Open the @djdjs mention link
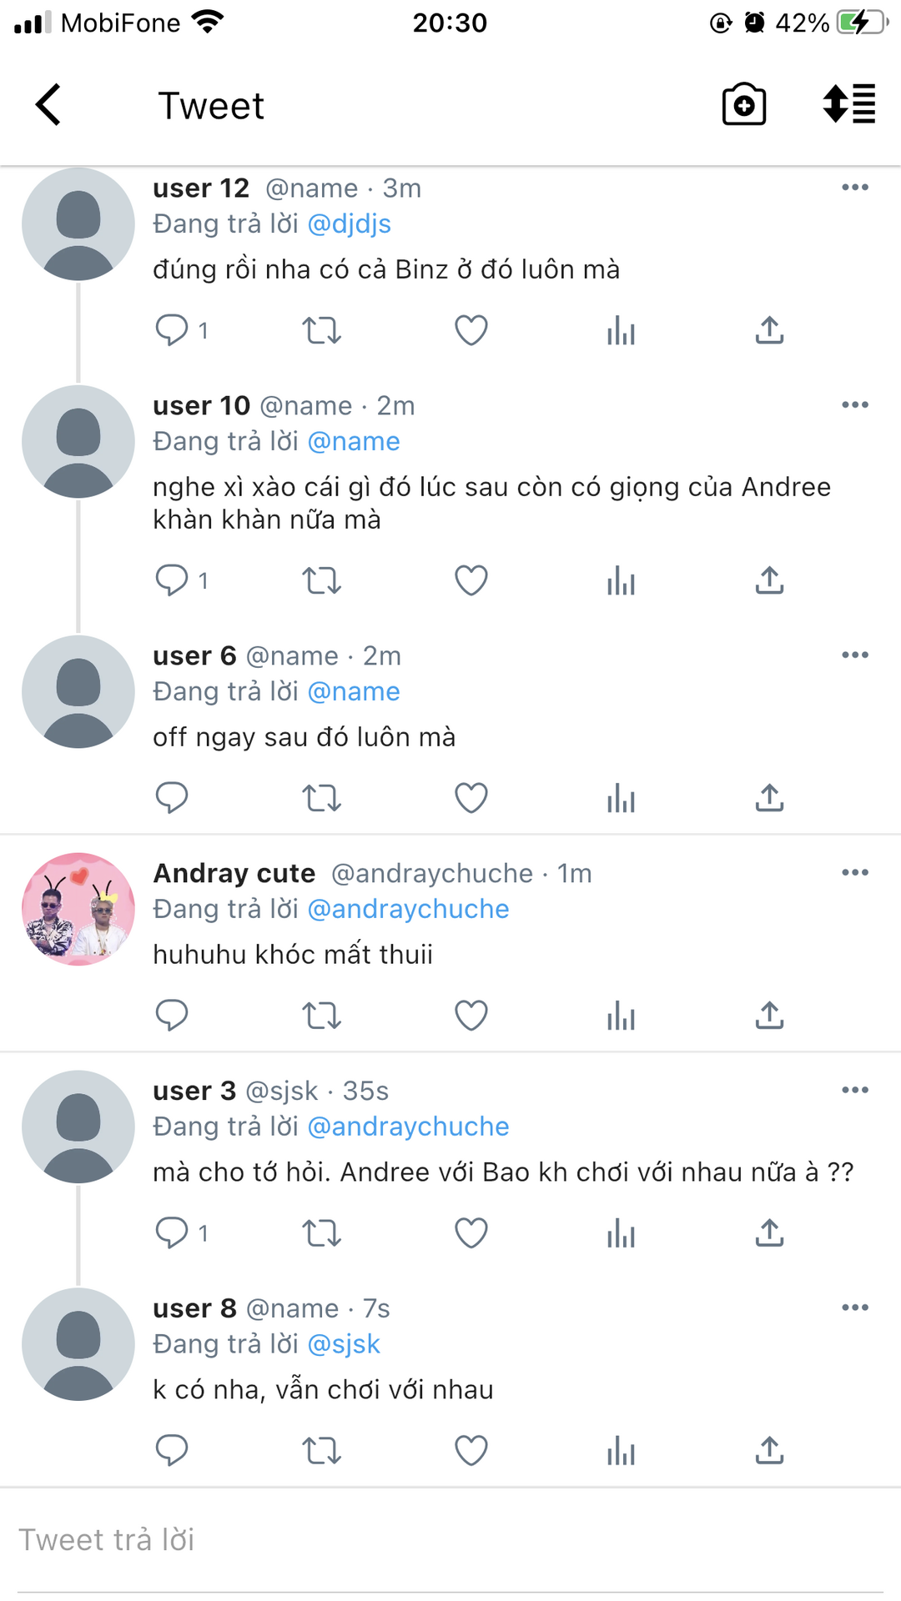This screenshot has height=1601, width=901. pyautogui.click(x=349, y=224)
